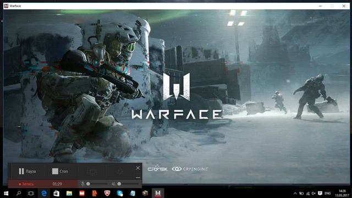
Task: Open the red app icon after File Explorer
Action: (x=82, y=193)
